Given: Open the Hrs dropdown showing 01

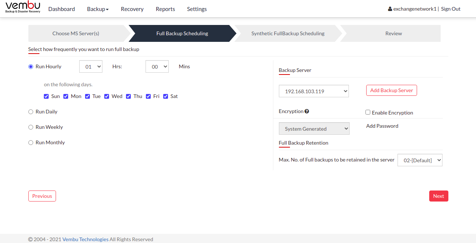Looking at the screenshot, I should [91, 66].
